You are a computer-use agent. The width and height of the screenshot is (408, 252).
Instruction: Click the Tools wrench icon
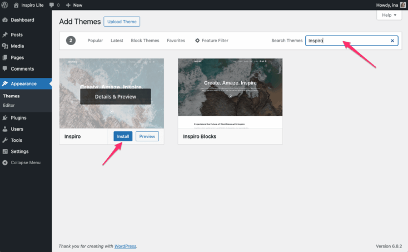click(x=5, y=140)
